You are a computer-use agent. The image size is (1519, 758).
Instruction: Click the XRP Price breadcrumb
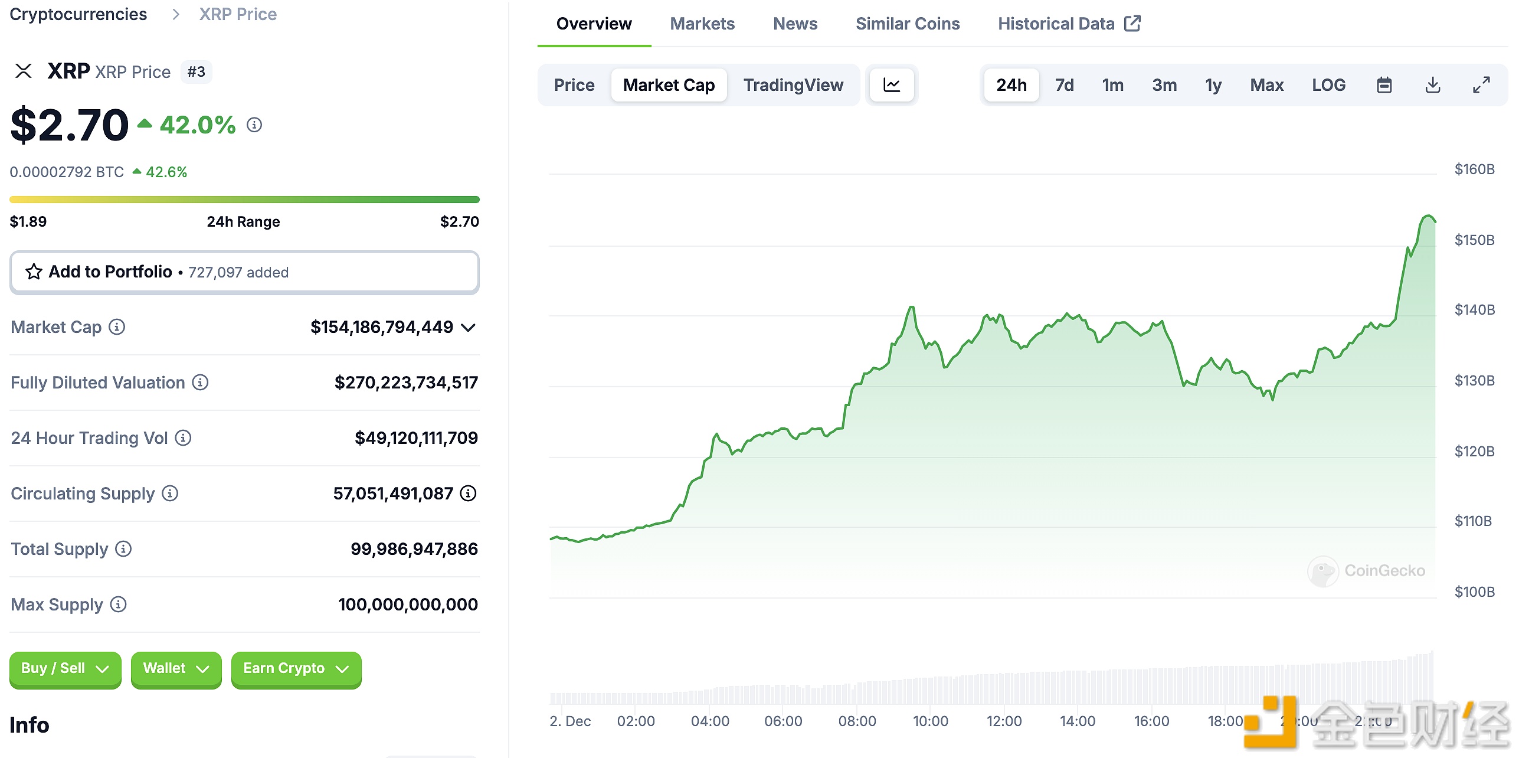tap(238, 14)
